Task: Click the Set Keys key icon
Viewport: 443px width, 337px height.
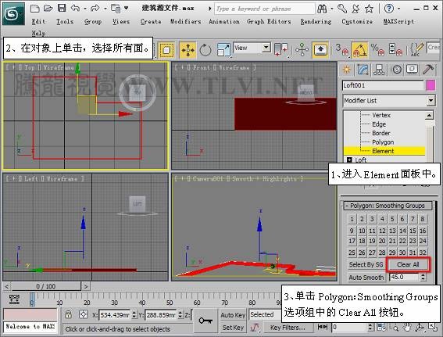Action: click(x=205, y=321)
